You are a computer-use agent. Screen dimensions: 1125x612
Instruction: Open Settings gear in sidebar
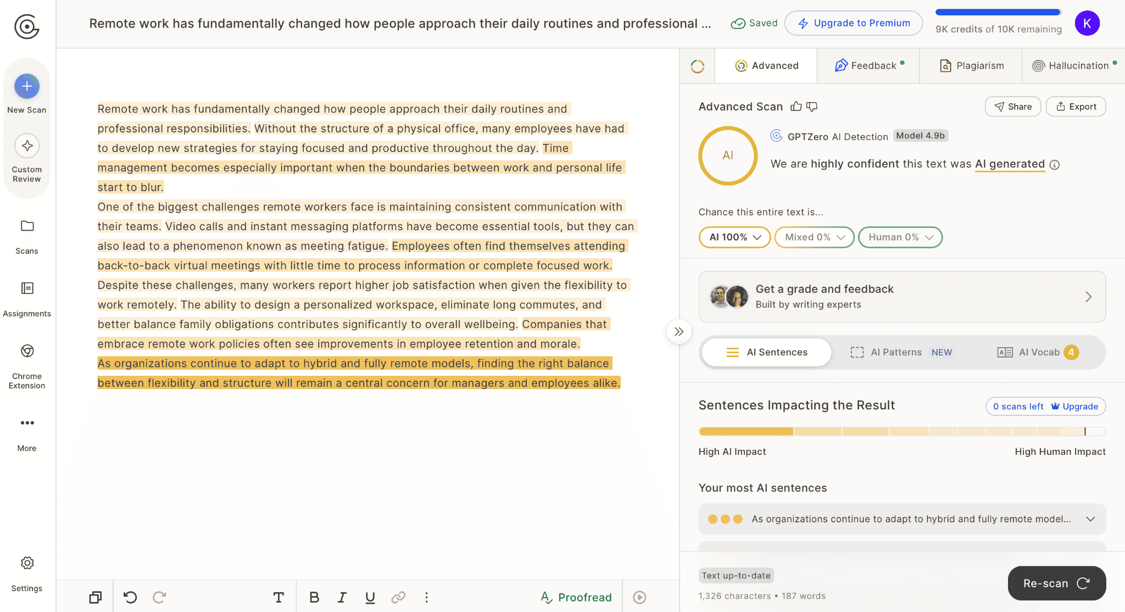pyautogui.click(x=27, y=574)
